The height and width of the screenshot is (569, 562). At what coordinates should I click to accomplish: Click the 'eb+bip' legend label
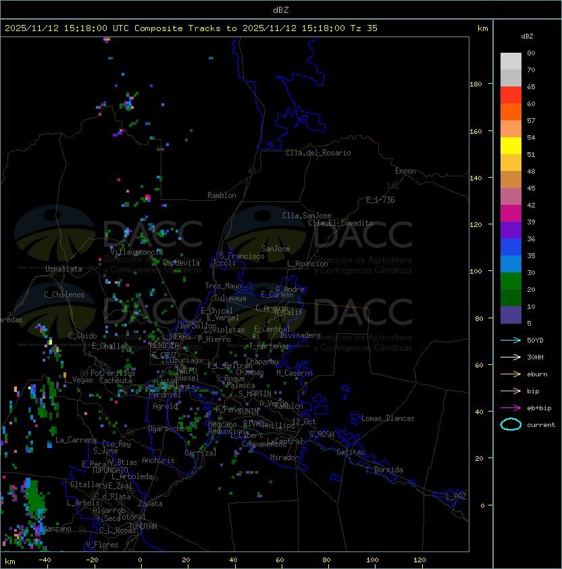pos(539,408)
